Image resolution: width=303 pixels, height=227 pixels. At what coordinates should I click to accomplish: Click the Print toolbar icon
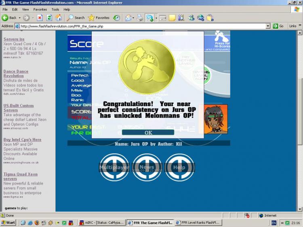[140, 18]
